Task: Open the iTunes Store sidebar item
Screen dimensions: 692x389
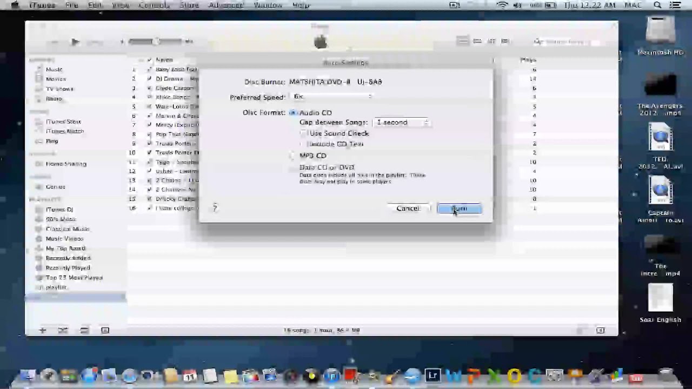Action: point(63,122)
